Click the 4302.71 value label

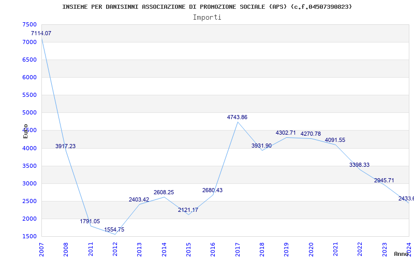coord(286,133)
